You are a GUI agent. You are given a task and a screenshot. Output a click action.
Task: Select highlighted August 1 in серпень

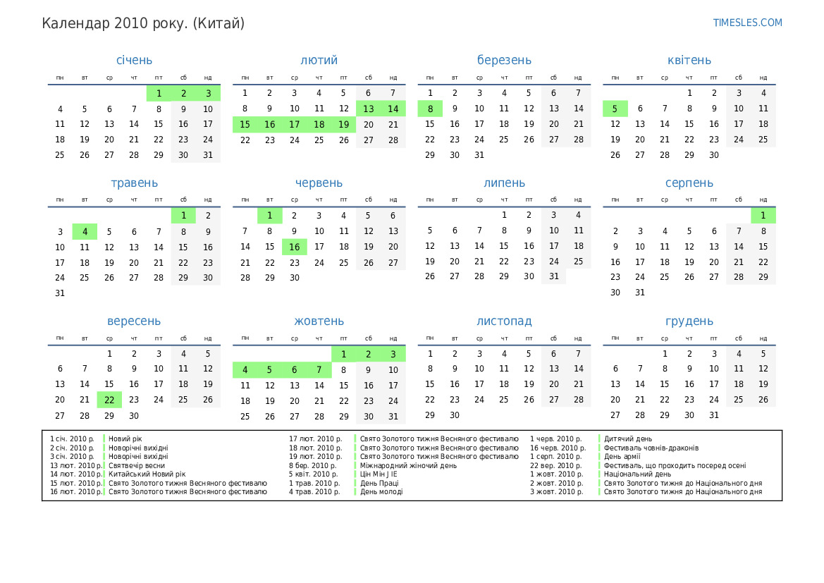click(763, 216)
